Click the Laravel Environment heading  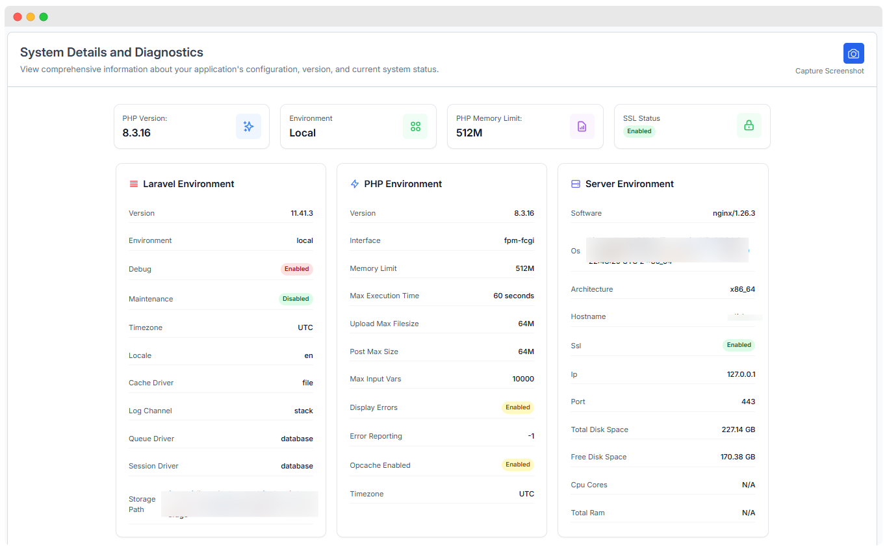coord(188,184)
